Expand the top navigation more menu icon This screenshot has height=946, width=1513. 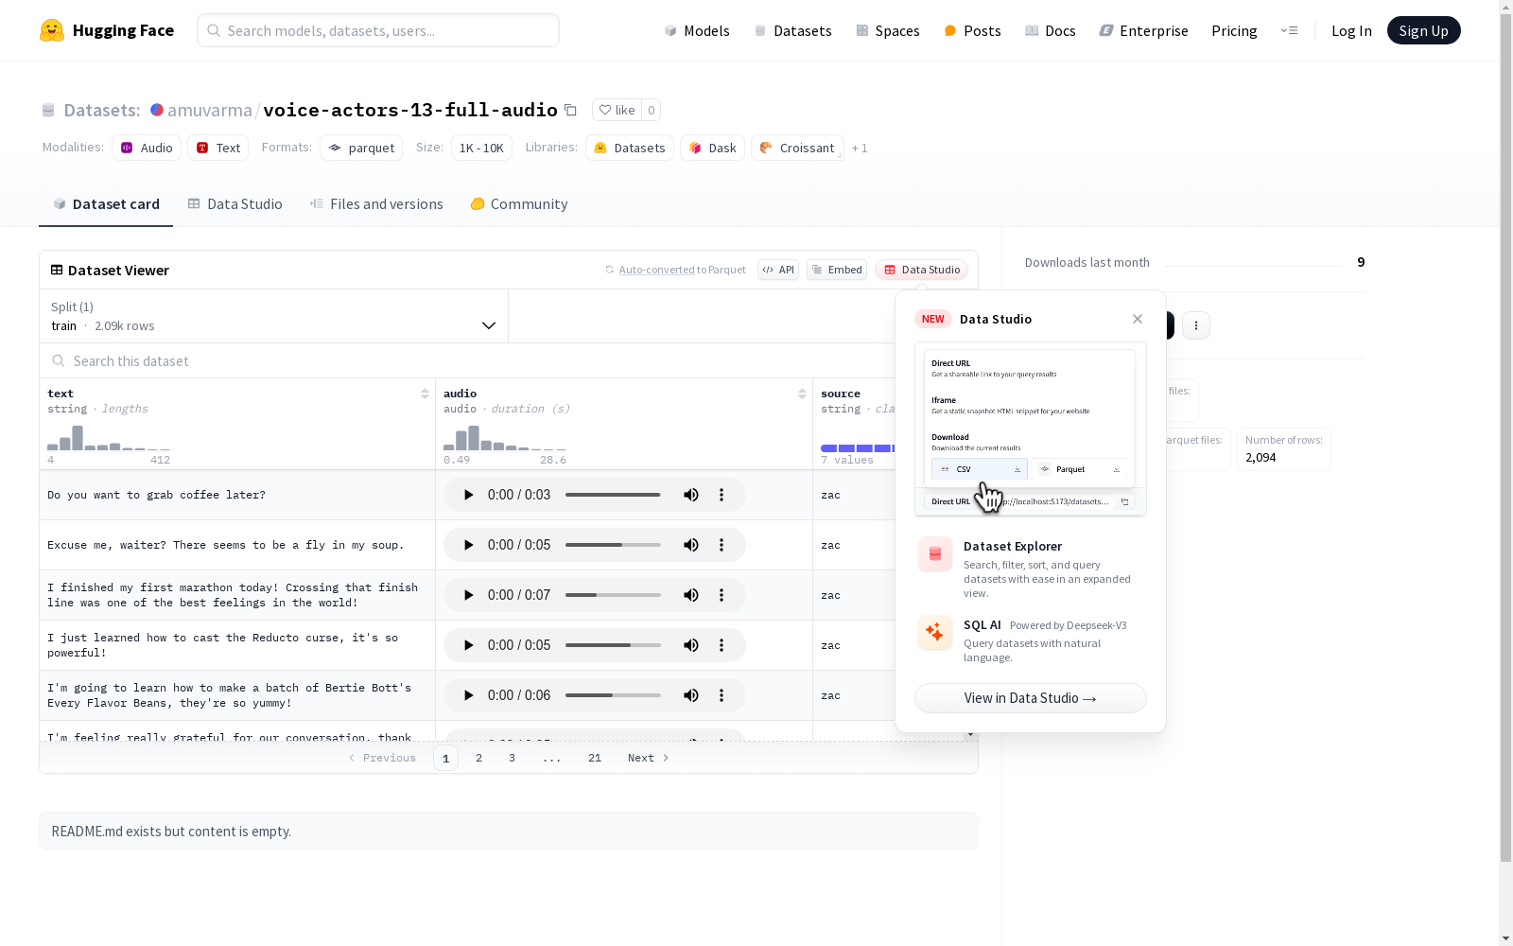point(1289,30)
